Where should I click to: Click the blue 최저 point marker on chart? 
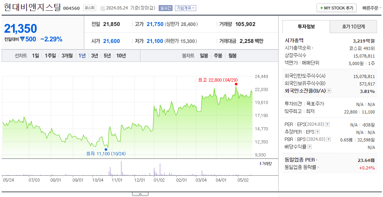(x=106, y=150)
